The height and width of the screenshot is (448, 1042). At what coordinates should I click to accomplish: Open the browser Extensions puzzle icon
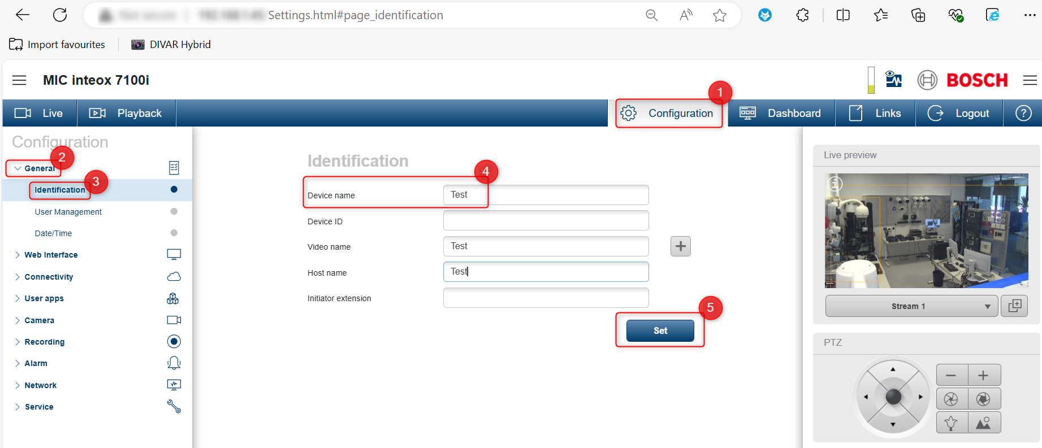click(802, 15)
